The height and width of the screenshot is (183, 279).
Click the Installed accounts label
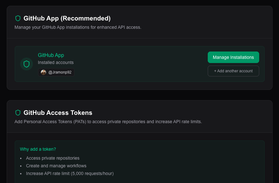click(x=56, y=62)
